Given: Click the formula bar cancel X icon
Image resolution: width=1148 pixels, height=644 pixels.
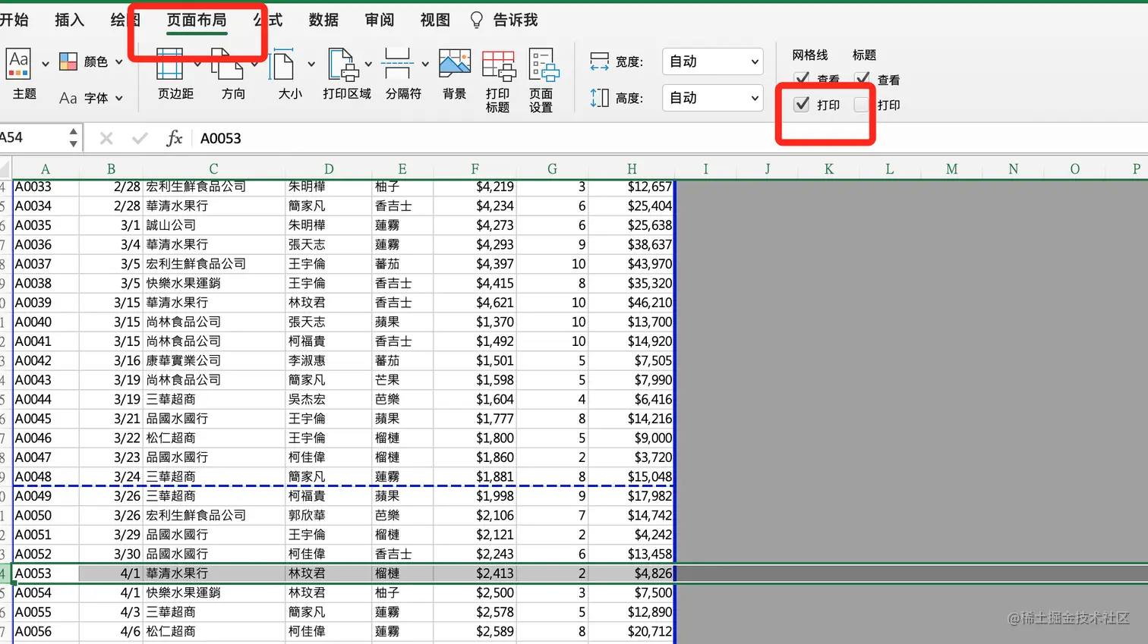Looking at the screenshot, I should click(106, 138).
